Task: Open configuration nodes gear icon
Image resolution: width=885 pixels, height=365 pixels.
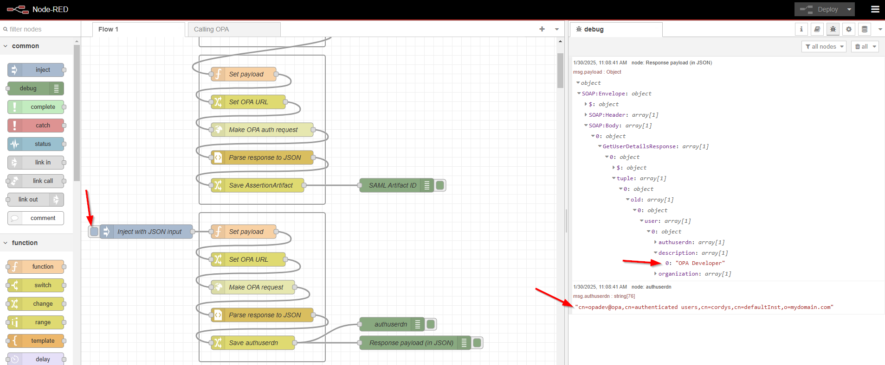Action: 848,29
